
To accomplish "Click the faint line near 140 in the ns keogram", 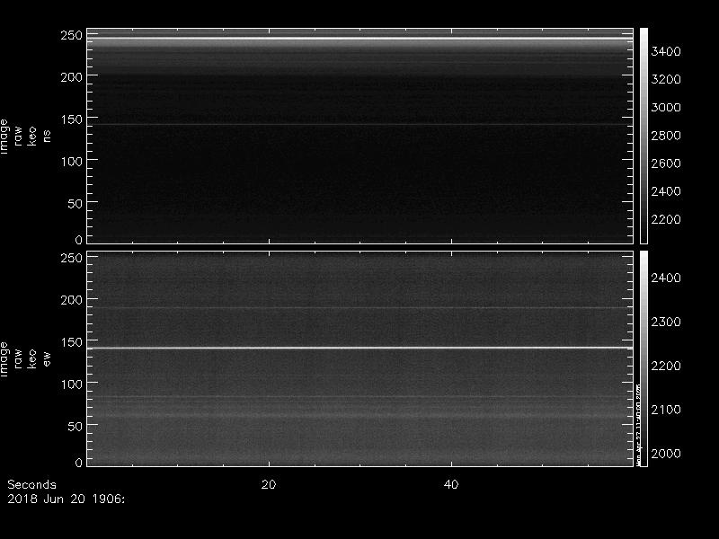I will (360, 124).
